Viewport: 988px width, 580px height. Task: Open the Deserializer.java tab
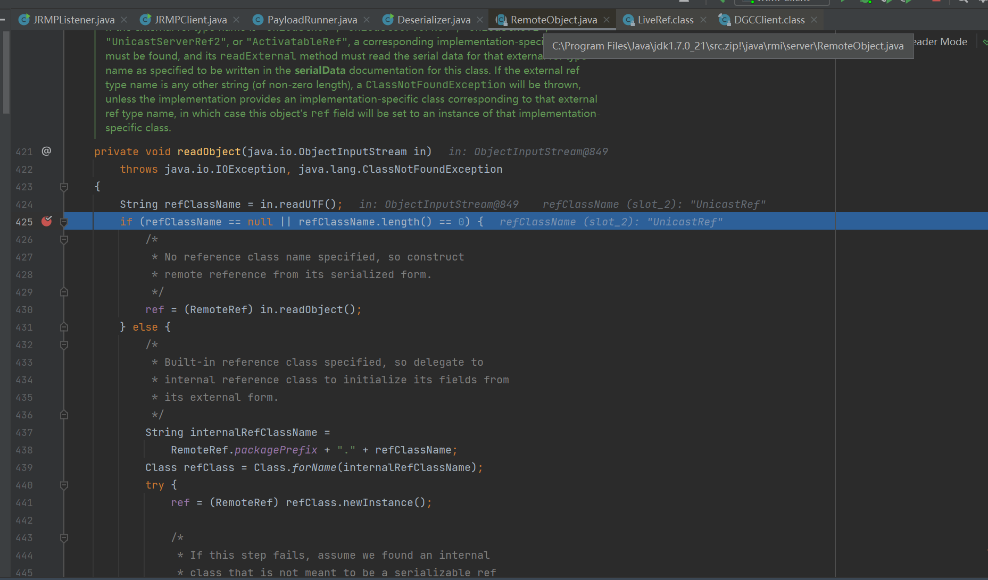pyautogui.click(x=434, y=20)
